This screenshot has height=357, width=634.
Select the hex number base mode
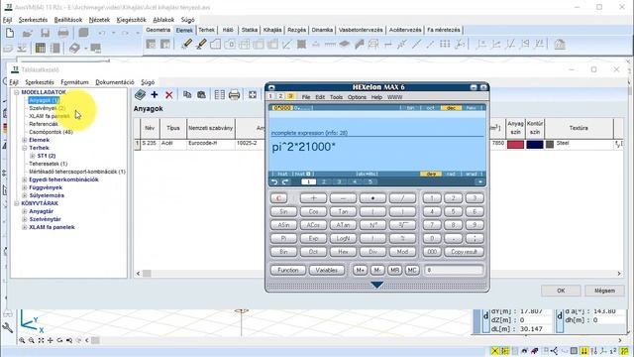(x=472, y=108)
